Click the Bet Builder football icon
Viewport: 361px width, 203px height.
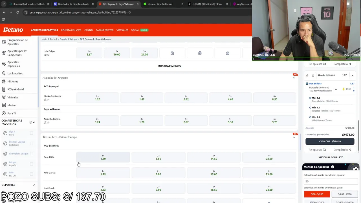click(307, 83)
